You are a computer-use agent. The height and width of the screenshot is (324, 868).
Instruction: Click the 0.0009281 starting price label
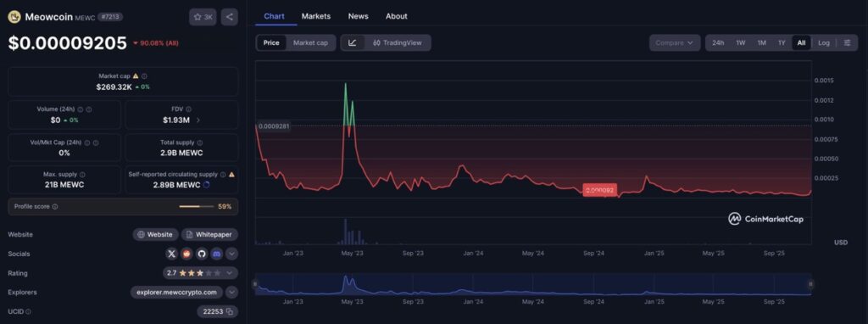(274, 126)
